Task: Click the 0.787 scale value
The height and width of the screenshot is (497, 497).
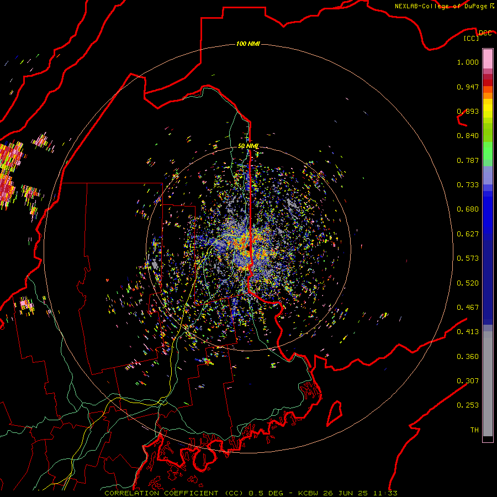Action: pyautogui.click(x=468, y=160)
